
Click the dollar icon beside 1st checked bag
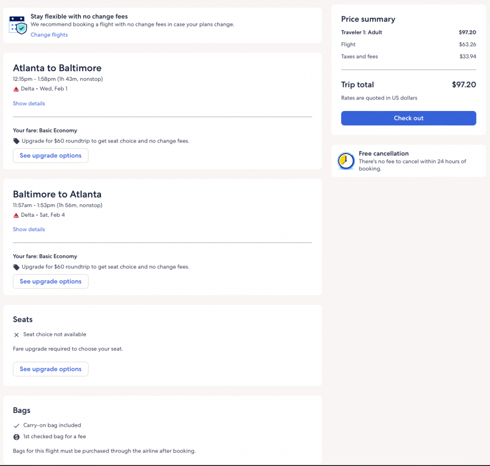16,437
